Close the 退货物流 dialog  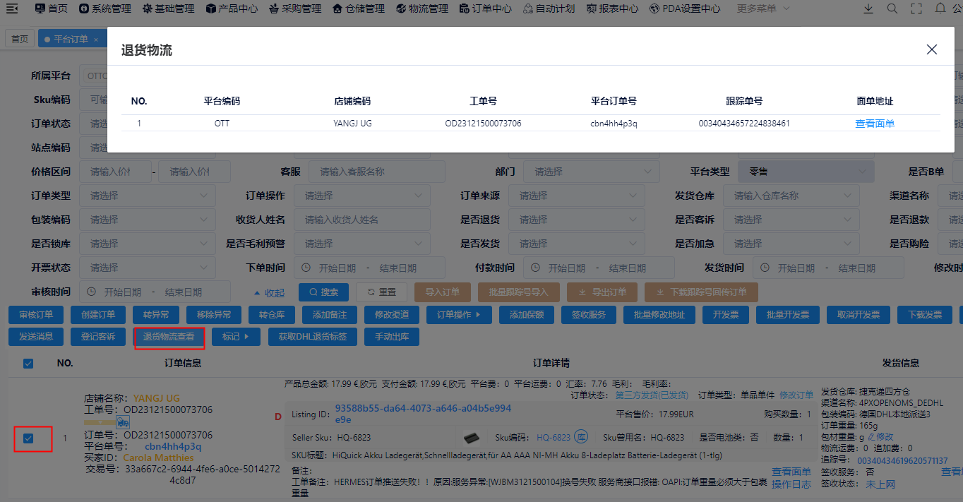click(x=932, y=49)
